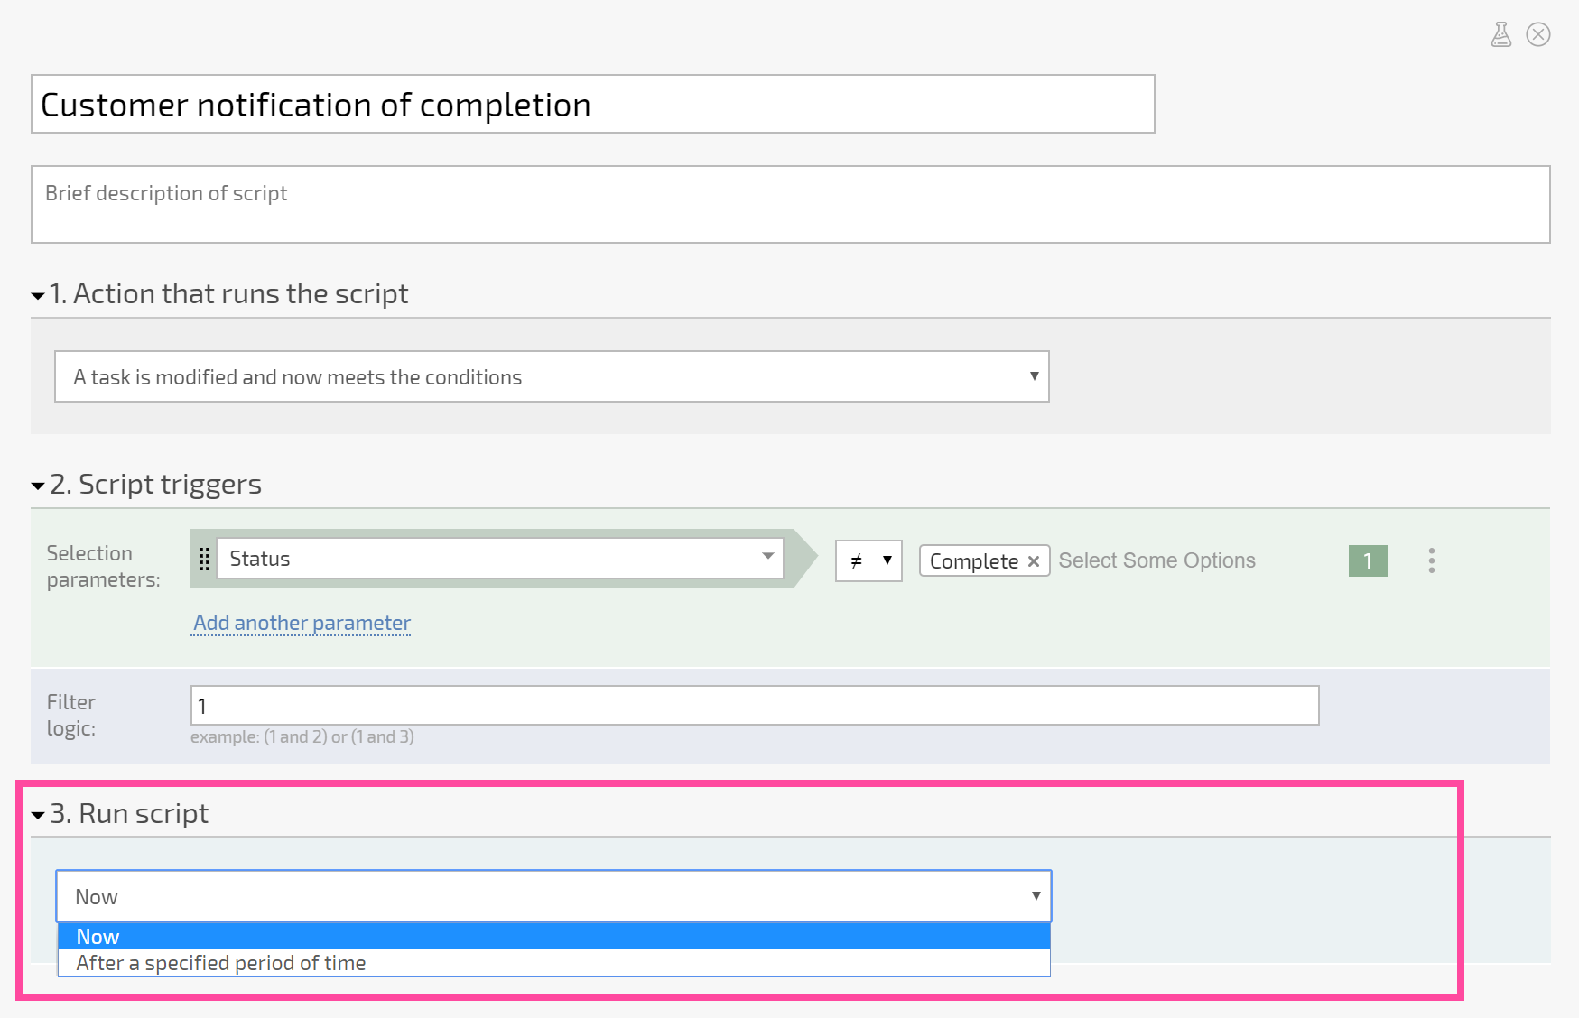This screenshot has width=1579, height=1018.
Task: Collapse section 2 Script triggers
Action: tap(38, 486)
